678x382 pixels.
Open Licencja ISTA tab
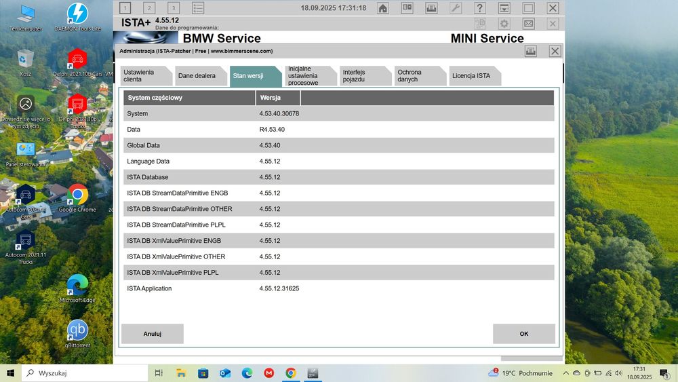click(x=475, y=76)
